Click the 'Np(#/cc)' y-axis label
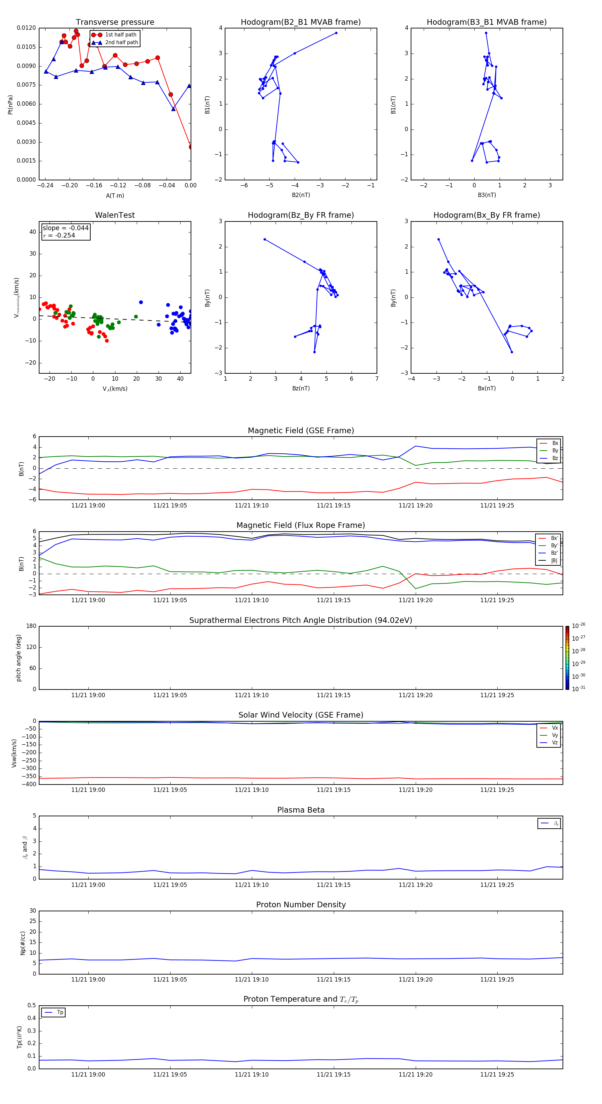The image size is (602, 1104). [23, 943]
